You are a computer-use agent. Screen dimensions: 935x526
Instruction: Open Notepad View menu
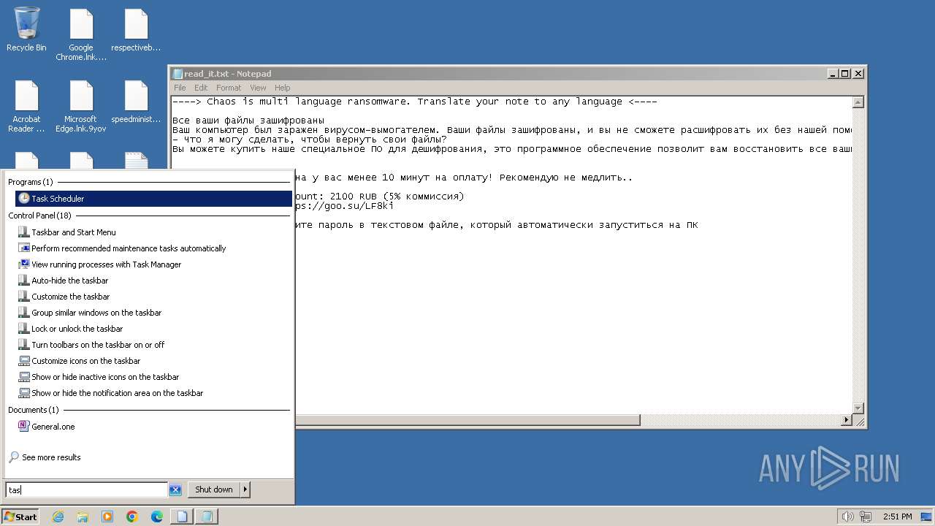[x=258, y=88]
